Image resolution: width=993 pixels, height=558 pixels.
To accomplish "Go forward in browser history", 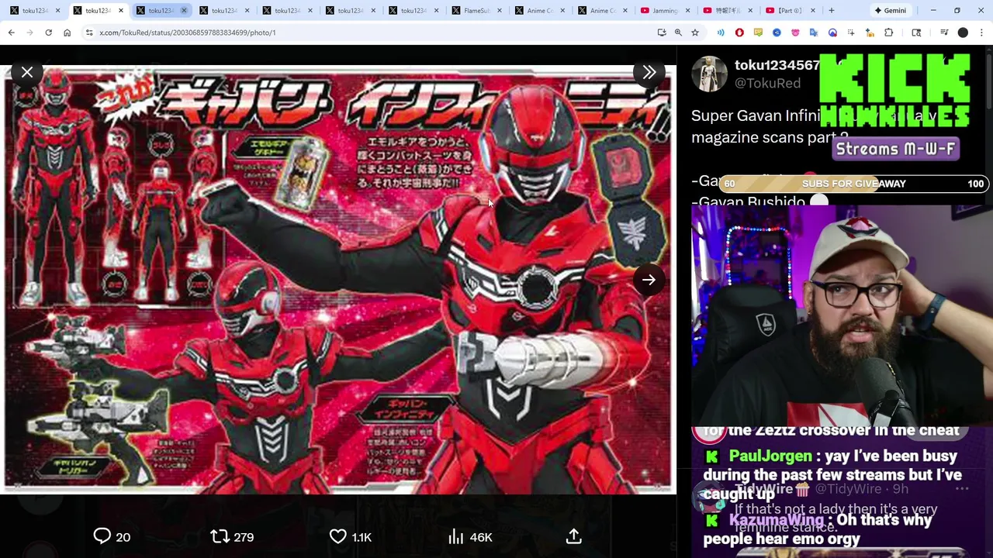I will click(x=29, y=33).
